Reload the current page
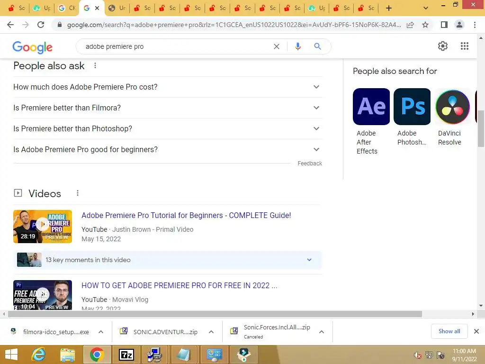The width and height of the screenshot is (485, 364). click(41, 25)
